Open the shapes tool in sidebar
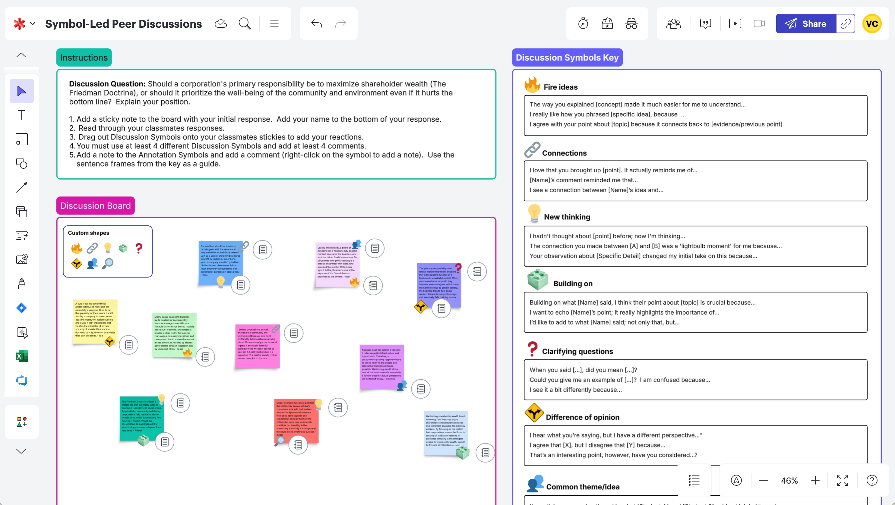This screenshot has height=505, width=895. coord(21,163)
